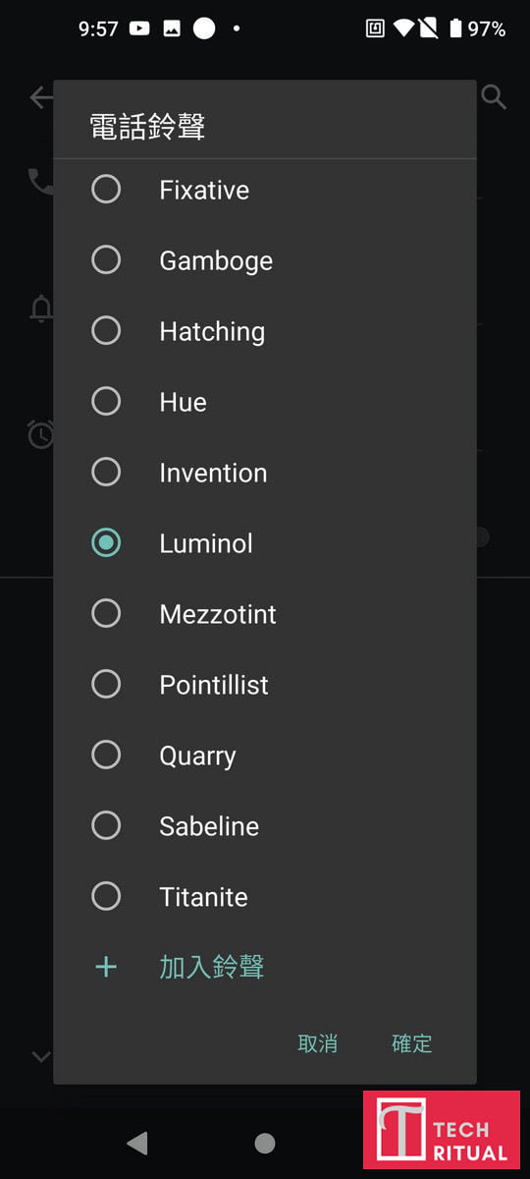Screen dimensions: 530x1179
Task: Tap the Wi-Fi icon in status bar
Action: pyautogui.click(x=403, y=28)
